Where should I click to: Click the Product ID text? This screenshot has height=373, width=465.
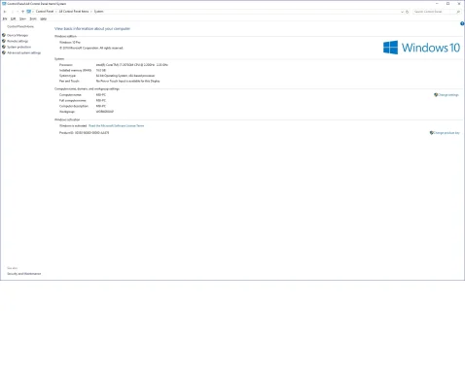click(x=84, y=133)
